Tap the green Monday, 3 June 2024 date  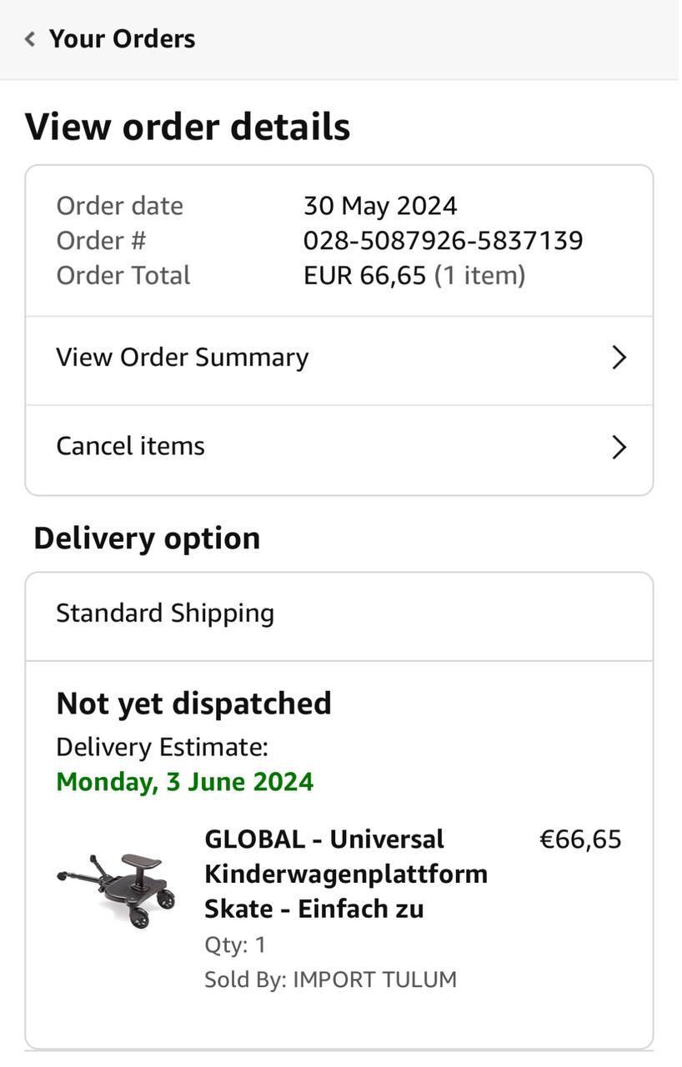pos(184,782)
